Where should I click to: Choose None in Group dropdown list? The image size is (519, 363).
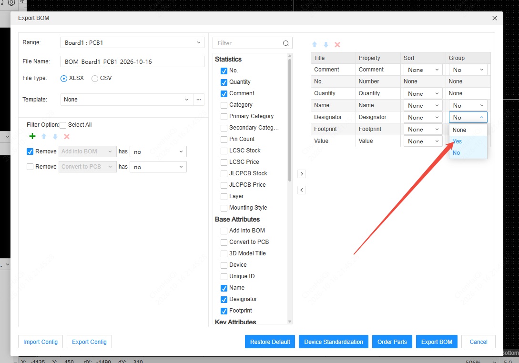(x=468, y=130)
